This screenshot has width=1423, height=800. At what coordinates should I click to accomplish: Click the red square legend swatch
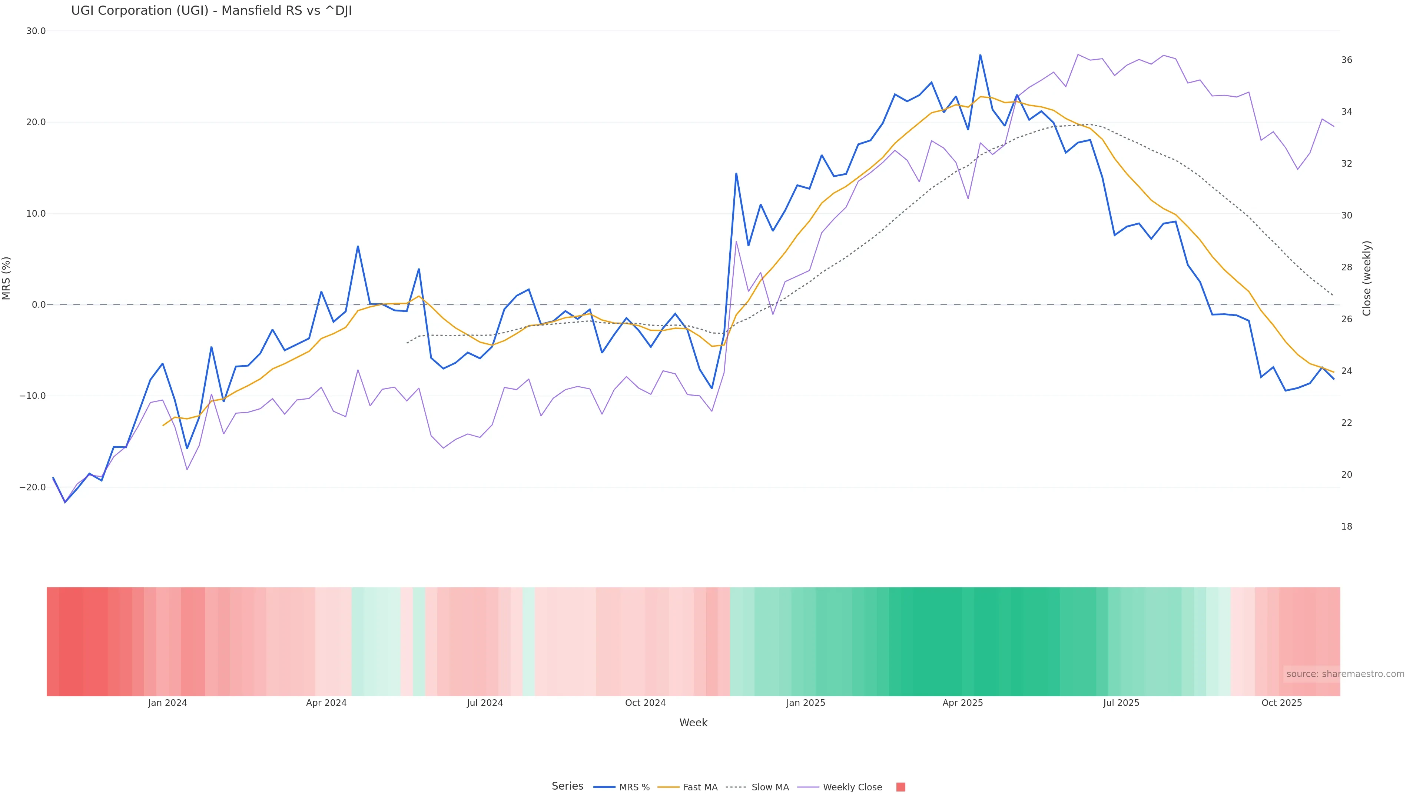[x=900, y=787]
